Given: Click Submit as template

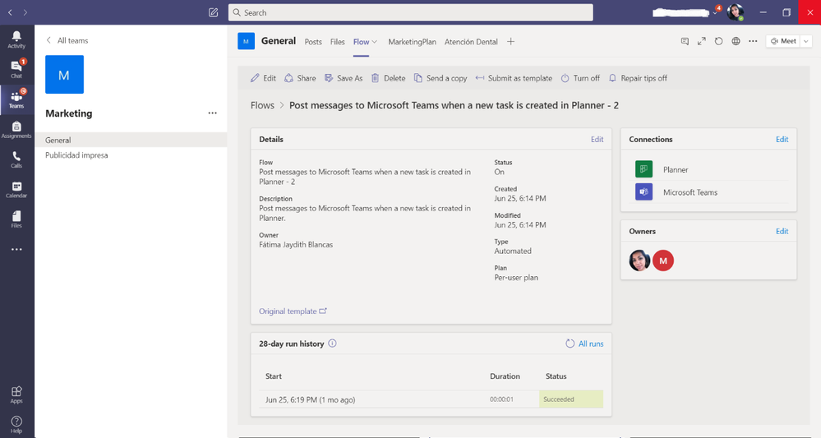Looking at the screenshot, I should click(x=514, y=78).
